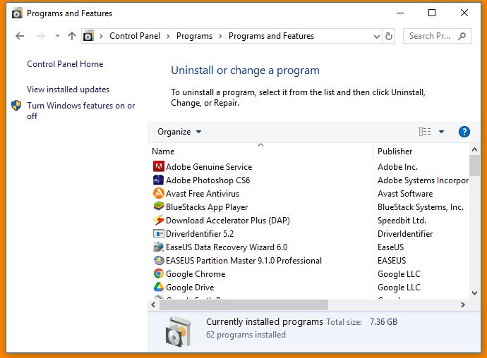The height and width of the screenshot is (358, 487).
Task: Select EaseUS Data Recovery Wizard 6.0
Action: (227, 247)
